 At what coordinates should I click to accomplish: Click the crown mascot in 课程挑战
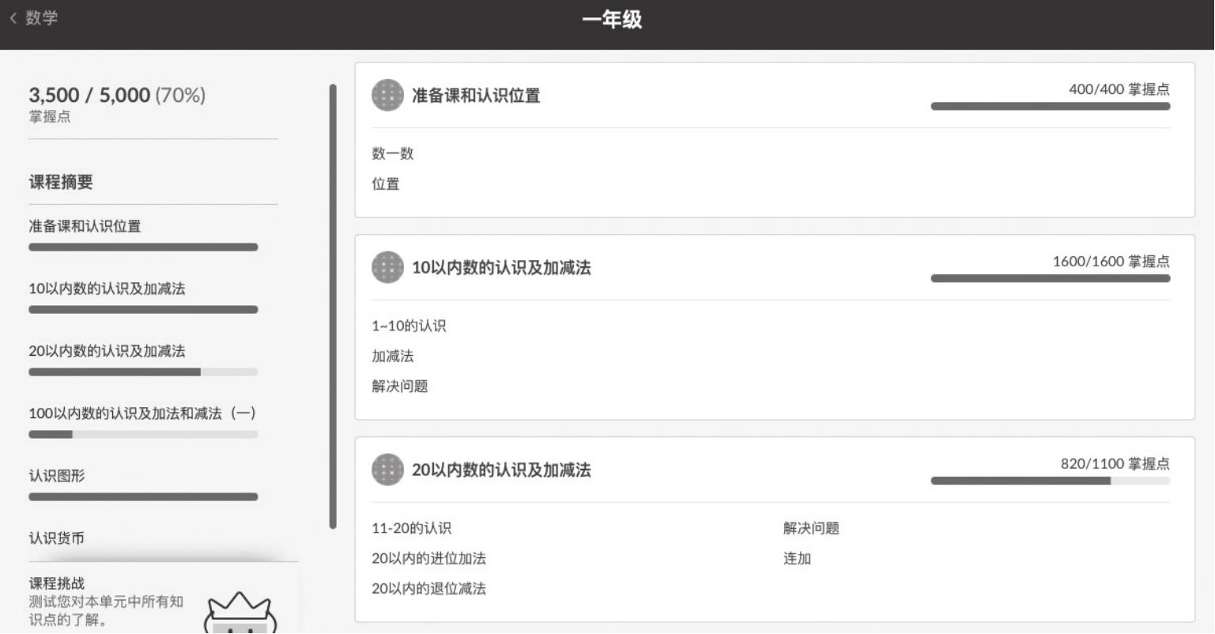(x=239, y=613)
